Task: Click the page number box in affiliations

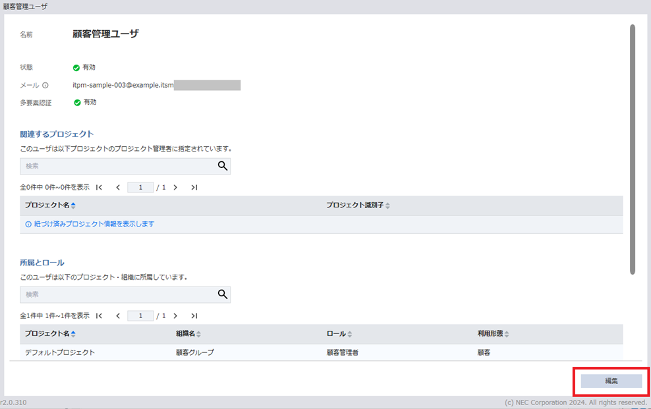Action: coord(140,316)
